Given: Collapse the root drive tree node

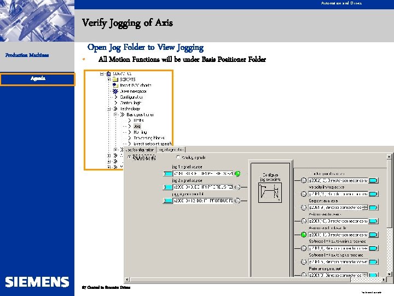Looking at the screenshot, I should (x=102, y=74).
